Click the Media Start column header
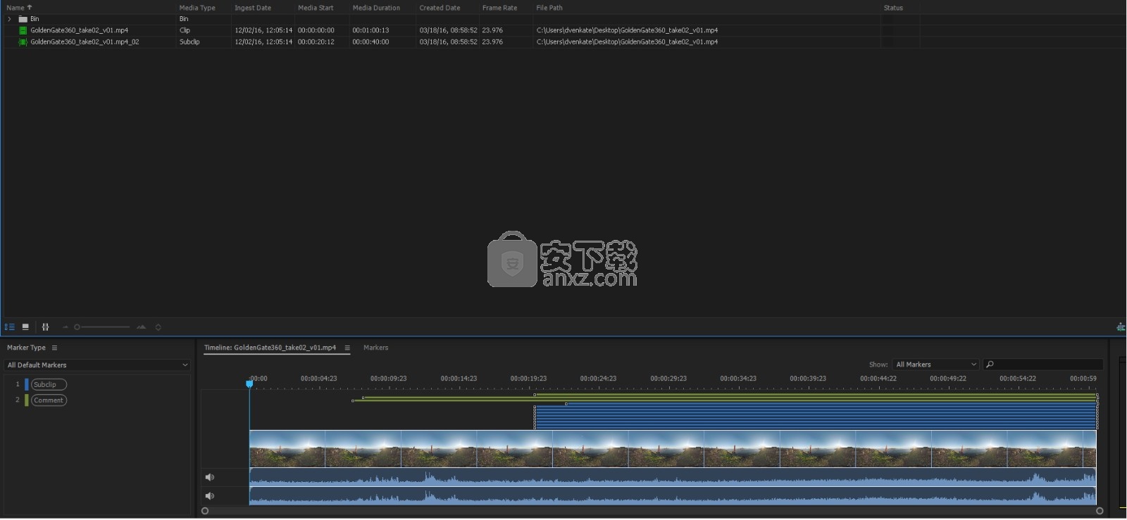This screenshot has width=1127, height=520. pyautogui.click(x=316, y=8)
